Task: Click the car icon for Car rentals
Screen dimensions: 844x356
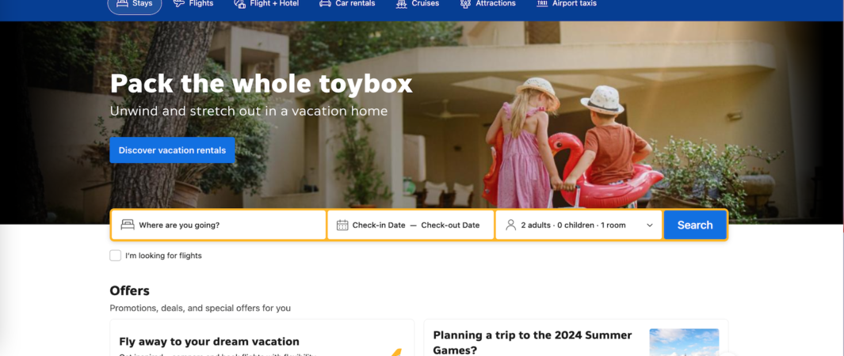Action: (x=325, y=3)
